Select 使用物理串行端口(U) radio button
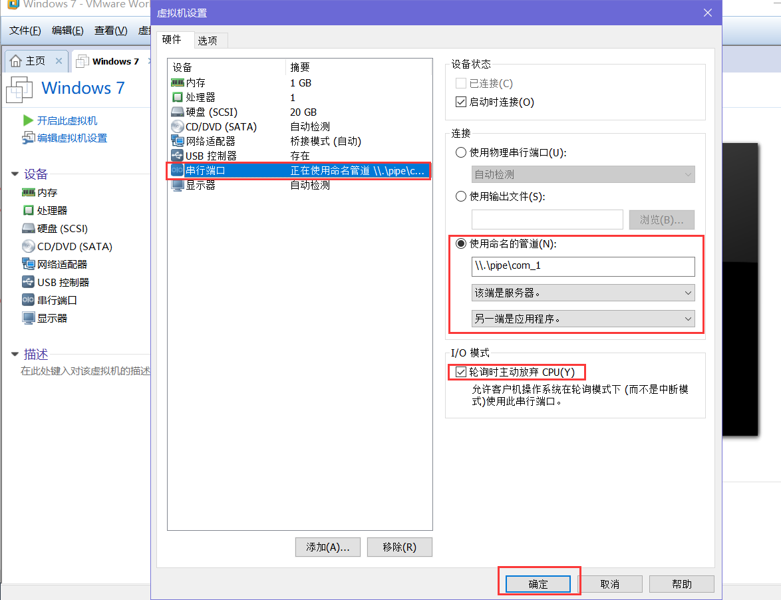The width and height of the screenshot is (781, 600). coord(461,152)
